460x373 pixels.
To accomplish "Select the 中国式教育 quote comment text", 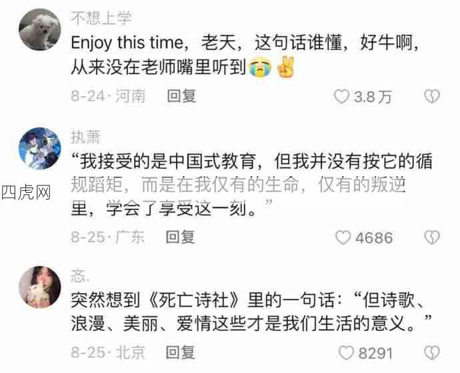I will (252, 185).
